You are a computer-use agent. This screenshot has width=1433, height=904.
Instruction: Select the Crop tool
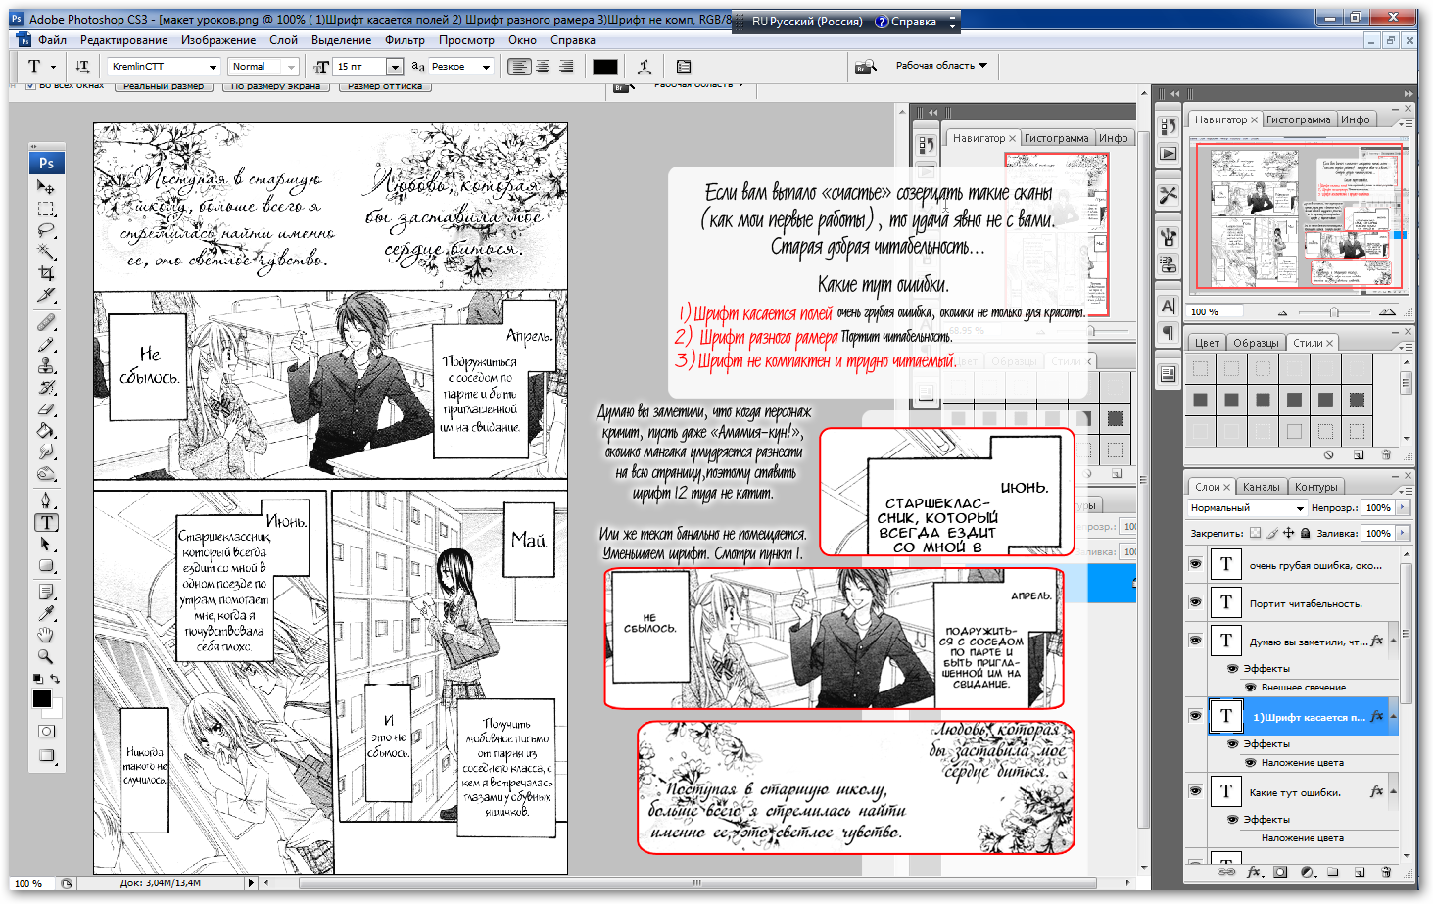[46, 273]
